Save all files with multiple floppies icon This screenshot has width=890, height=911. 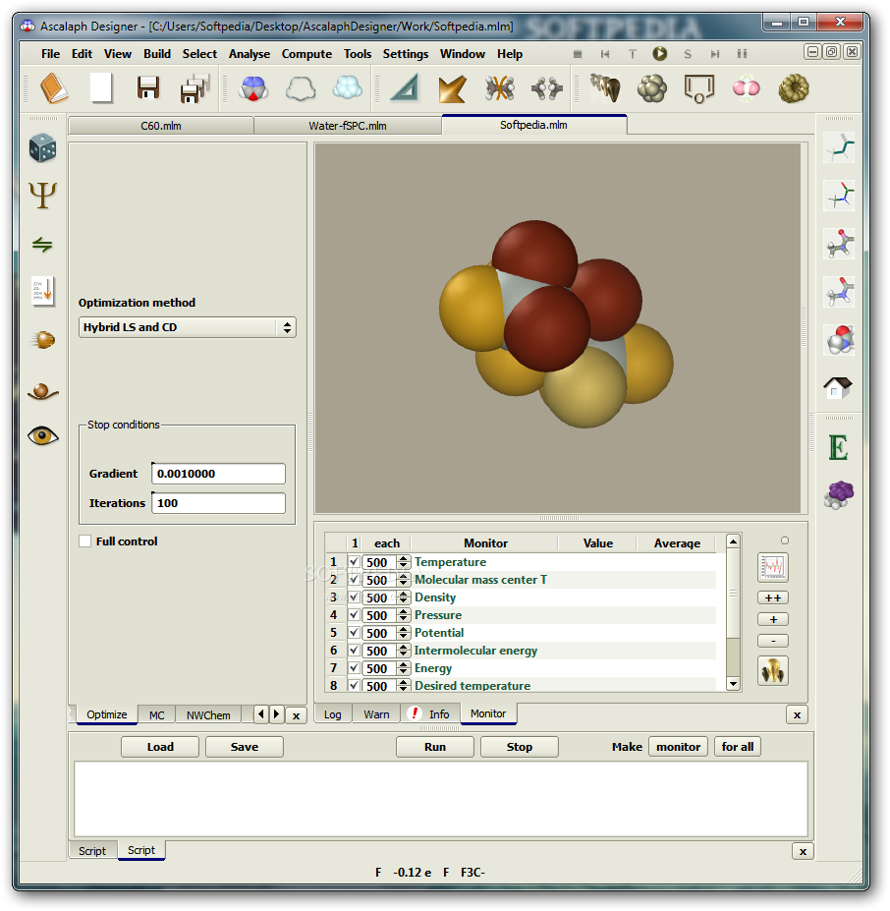[x=195, y=88]
